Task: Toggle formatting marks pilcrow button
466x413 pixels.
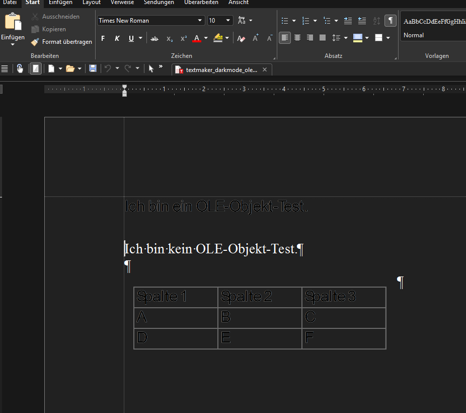Action: pos(391,21)
